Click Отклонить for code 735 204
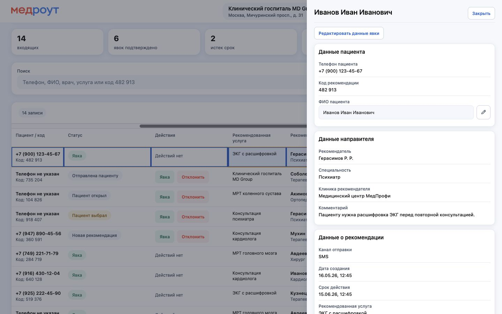The width and height of the screenshot is (502, 314). click(x=193, y=177)
